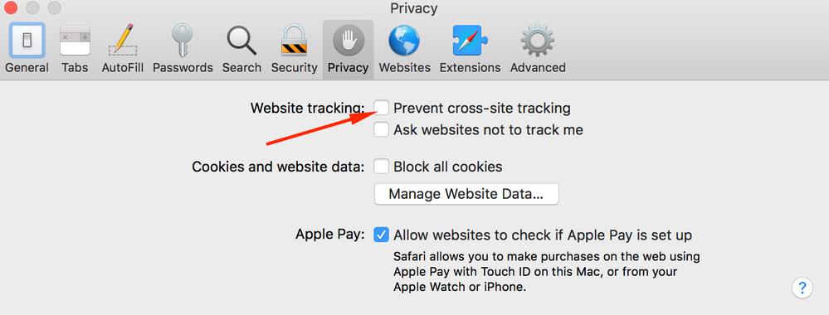Open the General preferences pane
Image resolution: width=829 pixels, height=315 pixels.
tap(27, 48)
